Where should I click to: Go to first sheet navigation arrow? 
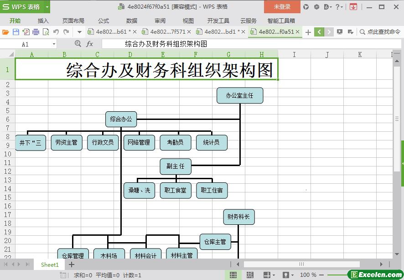(5, 264)
